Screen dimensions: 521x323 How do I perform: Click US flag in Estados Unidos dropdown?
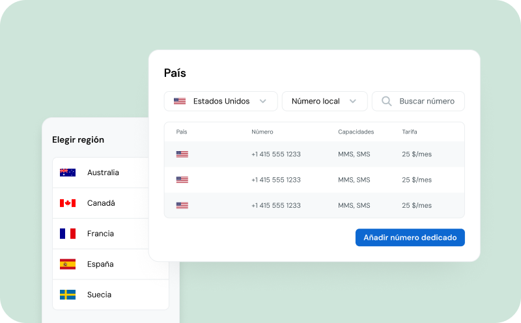pos(180,101)
